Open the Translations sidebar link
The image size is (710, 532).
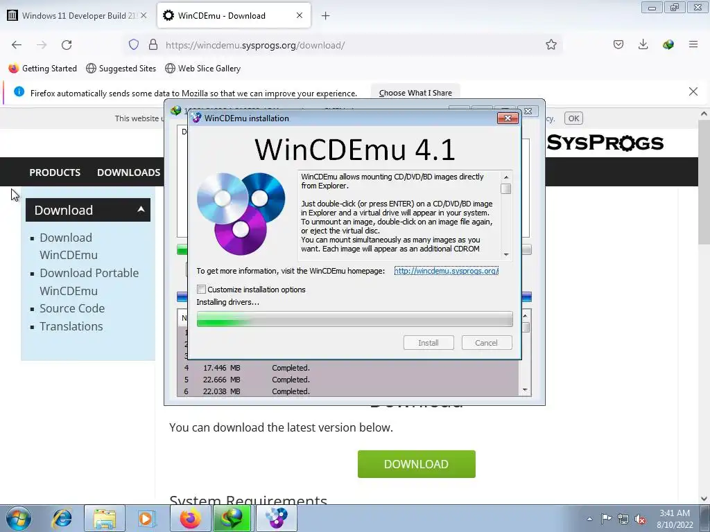click(71, 326)
